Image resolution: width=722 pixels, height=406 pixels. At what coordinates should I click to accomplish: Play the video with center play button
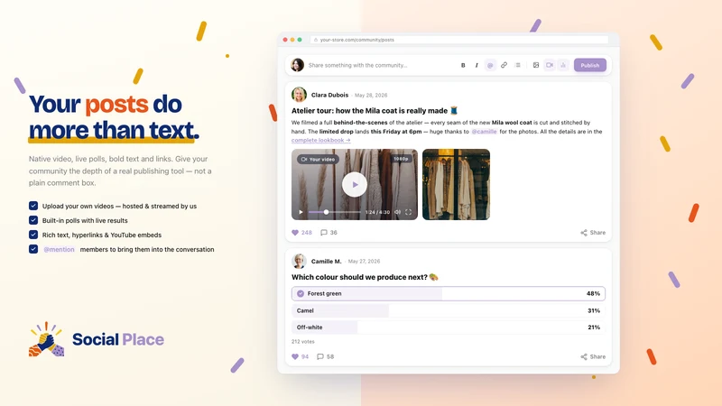(355, 185)
